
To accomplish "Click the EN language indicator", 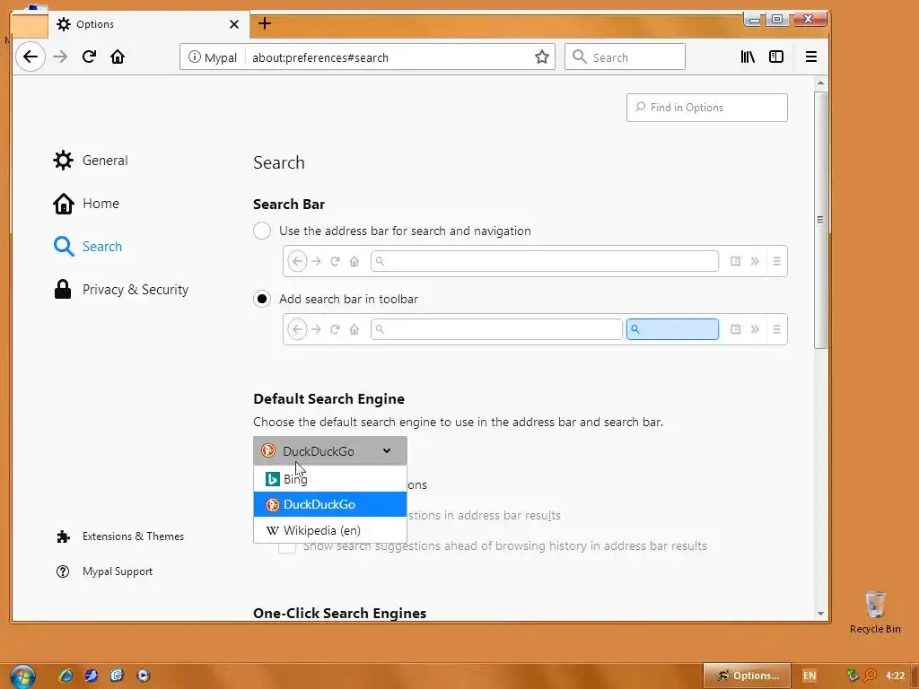I will pyautogui.click(x=810, y=676).
